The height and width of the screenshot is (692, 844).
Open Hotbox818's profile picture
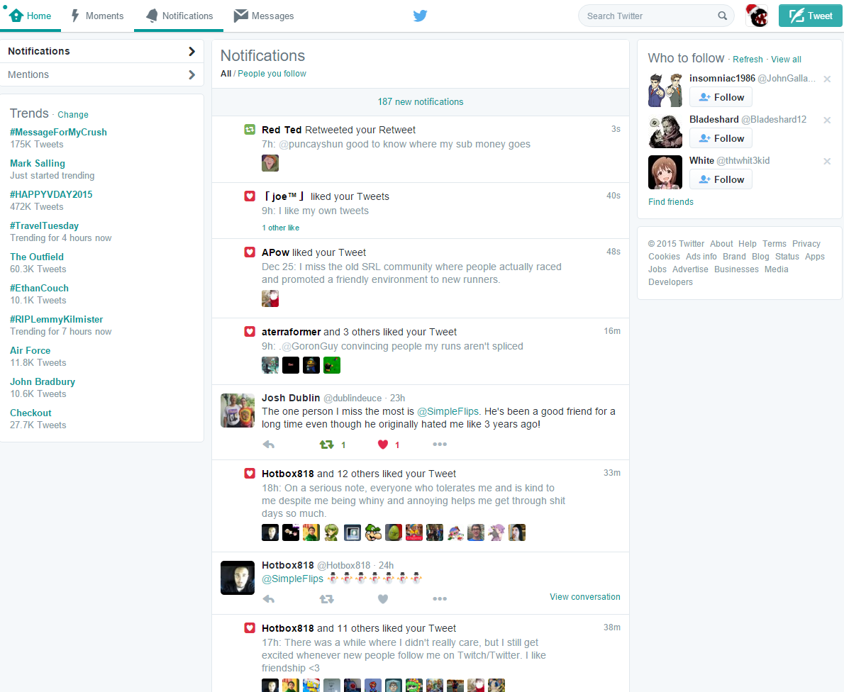point(238,578)
